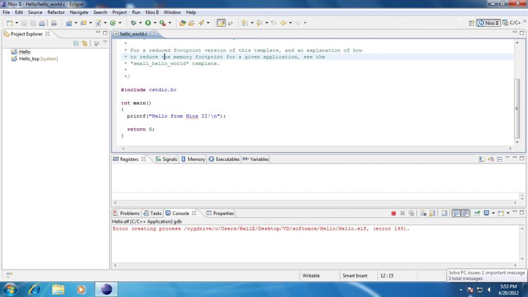Toggle Scroll Lock in Console toolbar
528x297 pixels.
(x=433, y=213)
